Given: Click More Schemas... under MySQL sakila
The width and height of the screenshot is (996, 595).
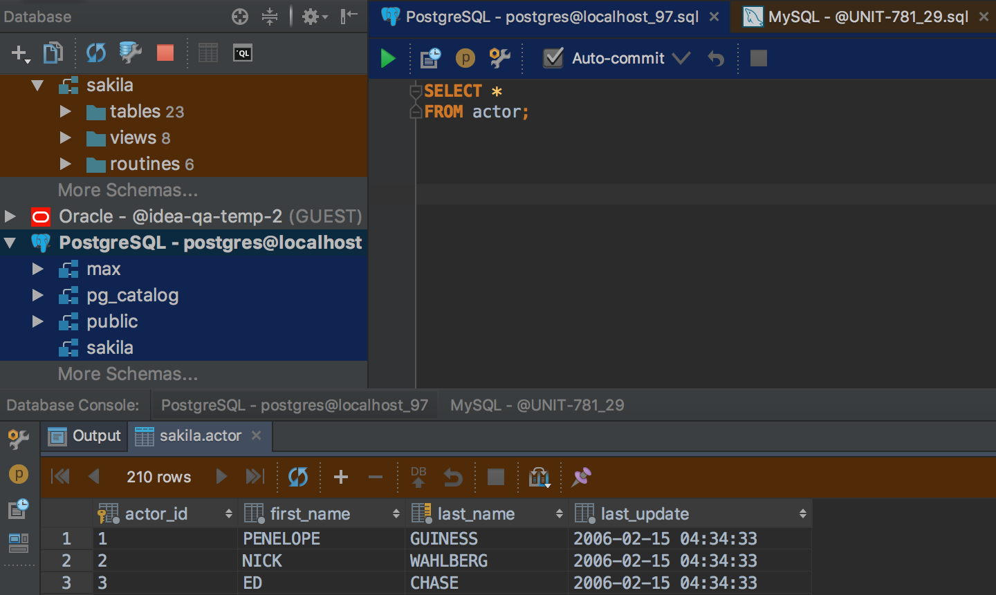Looking at the screenshot, I should pyautogui.click(x=128, y=190).
